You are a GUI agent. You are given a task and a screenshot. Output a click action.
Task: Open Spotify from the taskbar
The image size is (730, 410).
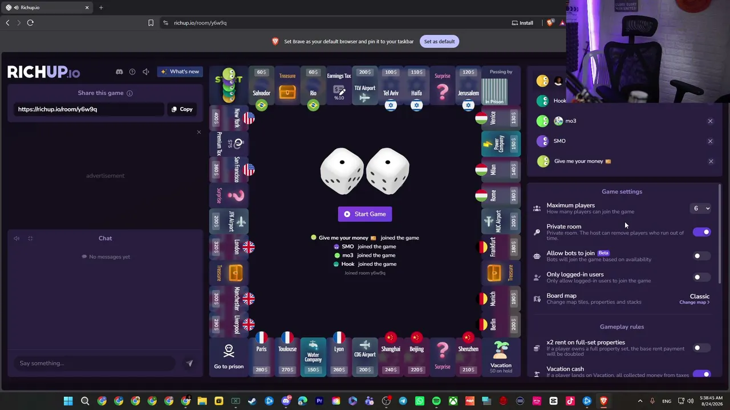pyautogui.click(x=436, y=401)
